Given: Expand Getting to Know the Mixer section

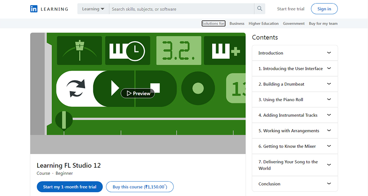Looking at the screenshot, I should coord(295,146).
